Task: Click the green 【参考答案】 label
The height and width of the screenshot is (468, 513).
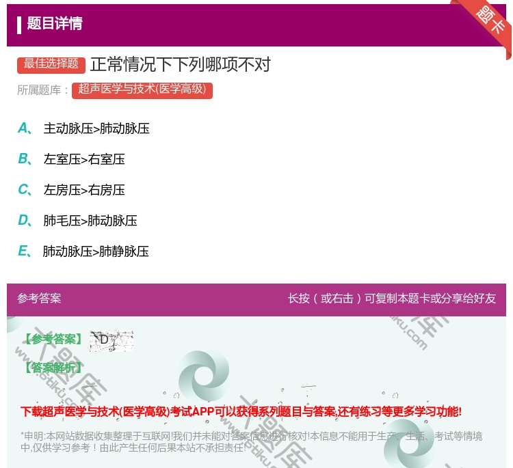Action: tap(53, 340)
